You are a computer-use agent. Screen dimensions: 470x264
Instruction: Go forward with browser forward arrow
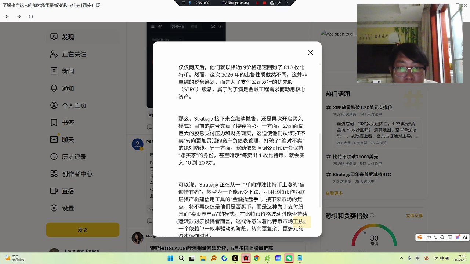point(19,16)
